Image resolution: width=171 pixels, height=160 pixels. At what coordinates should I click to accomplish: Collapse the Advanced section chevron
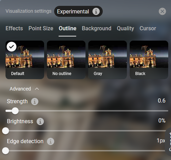[x=37, y=89]
